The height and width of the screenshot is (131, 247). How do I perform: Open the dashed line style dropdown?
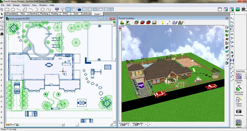tap(63, 10)
